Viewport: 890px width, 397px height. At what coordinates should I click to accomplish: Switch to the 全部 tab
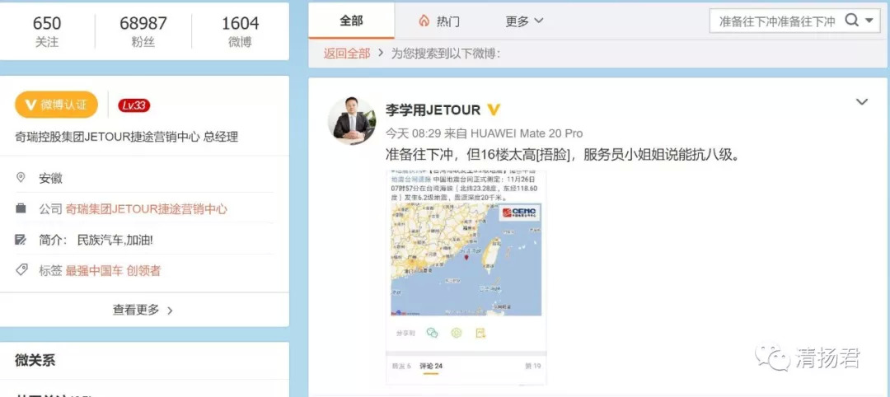click(x=351, y=21)
